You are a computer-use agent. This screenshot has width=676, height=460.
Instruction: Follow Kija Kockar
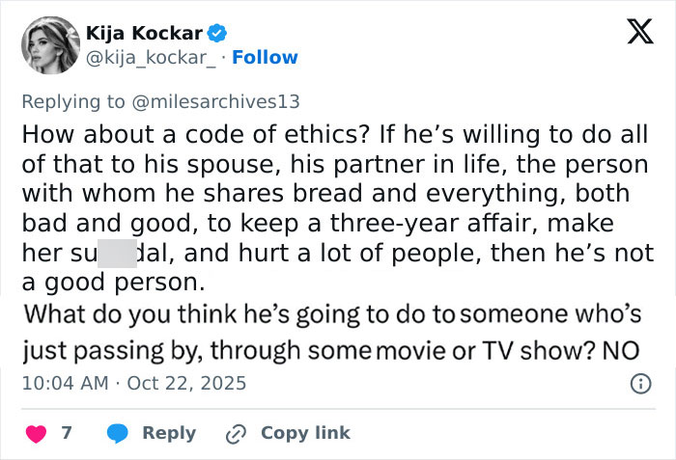(266, 58)
